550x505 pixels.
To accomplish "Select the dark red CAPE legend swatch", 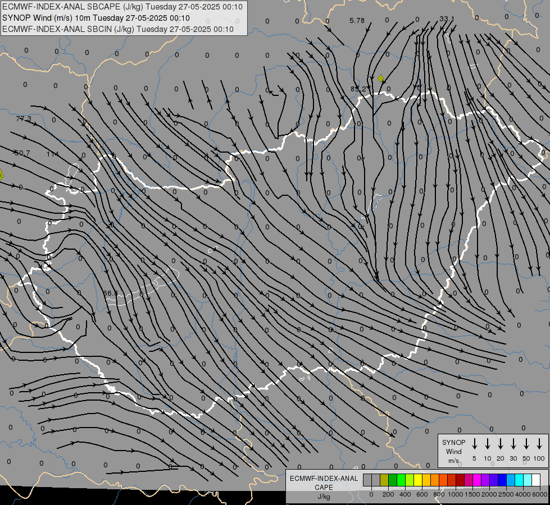I will click(460, 480).
